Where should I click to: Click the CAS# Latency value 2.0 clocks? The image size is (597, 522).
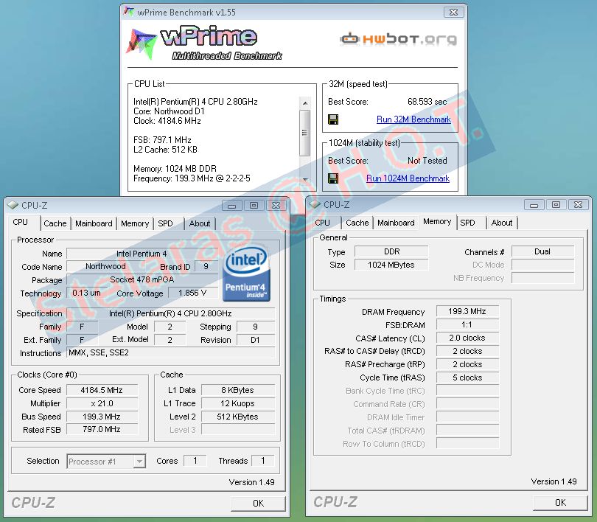pos(467,338)
